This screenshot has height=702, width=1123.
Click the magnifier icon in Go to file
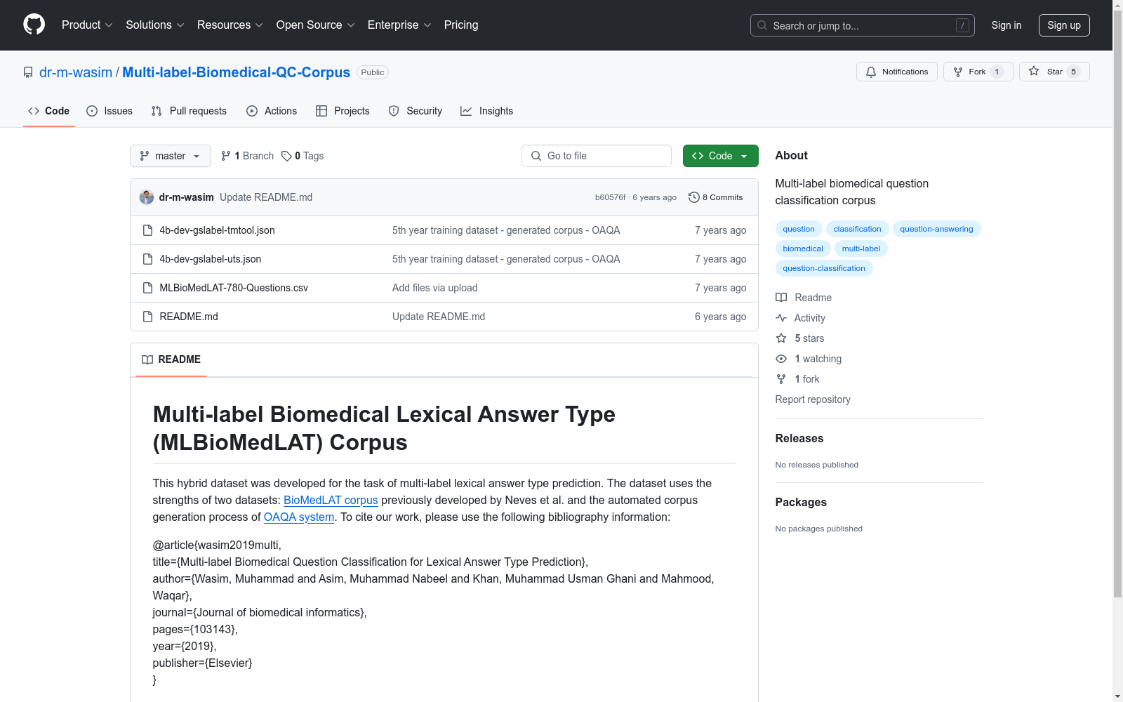[x=536, y=156]
